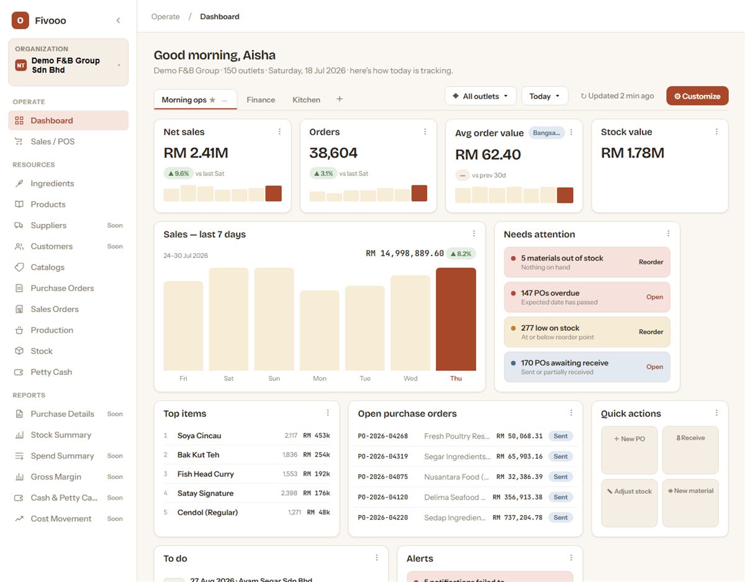
Task: Expand the All outlets dropdown
Action: click(x=481, y=96)
